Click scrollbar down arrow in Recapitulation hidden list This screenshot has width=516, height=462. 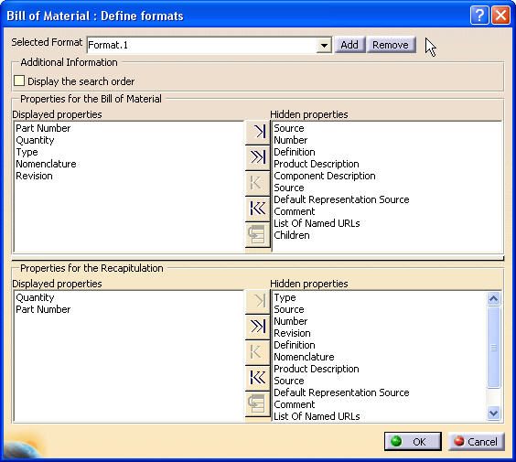[494, 413]
